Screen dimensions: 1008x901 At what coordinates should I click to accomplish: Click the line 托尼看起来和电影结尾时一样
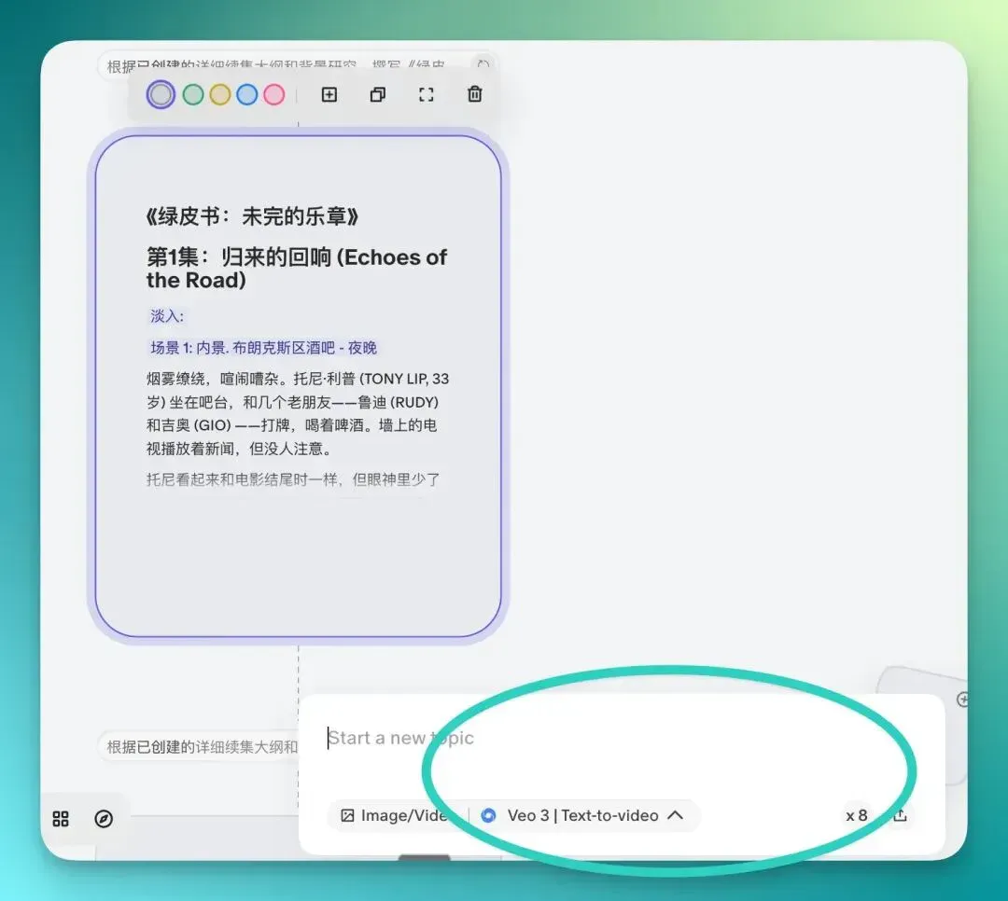pos(293,479)
